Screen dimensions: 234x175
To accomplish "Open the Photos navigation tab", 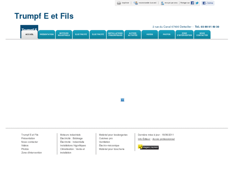I will click(166, 34).
